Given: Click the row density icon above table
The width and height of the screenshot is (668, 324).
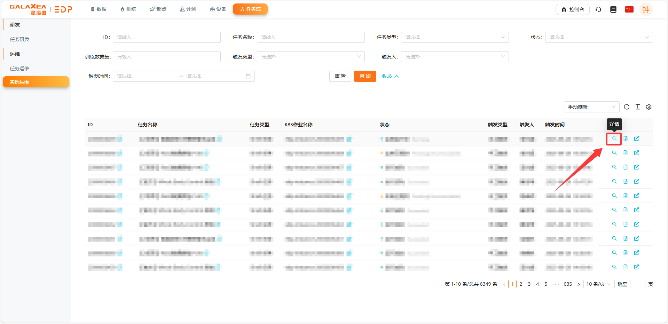Looking at the screenshot, I should pos(637,107).
